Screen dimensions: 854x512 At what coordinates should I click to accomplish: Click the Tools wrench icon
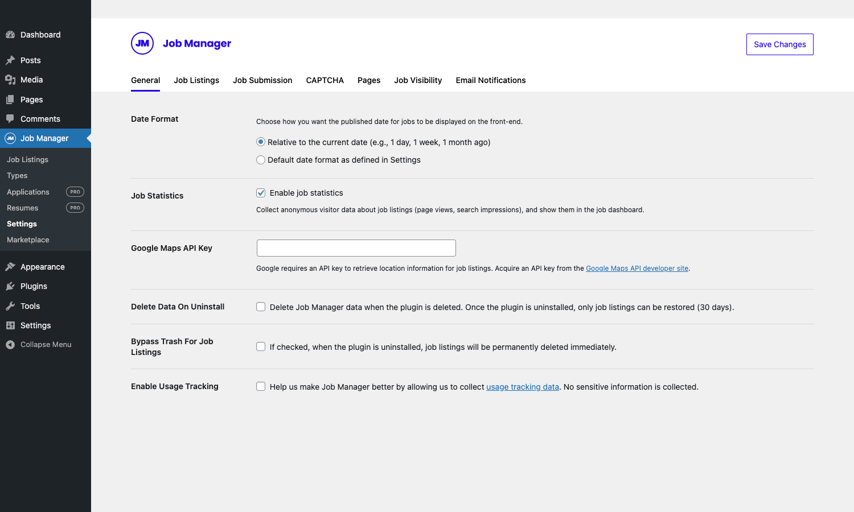pos(10,306)
